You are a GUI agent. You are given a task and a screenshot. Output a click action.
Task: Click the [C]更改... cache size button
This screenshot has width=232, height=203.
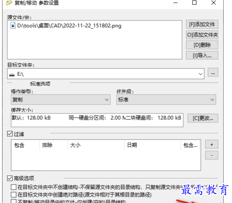click(203, 118)
